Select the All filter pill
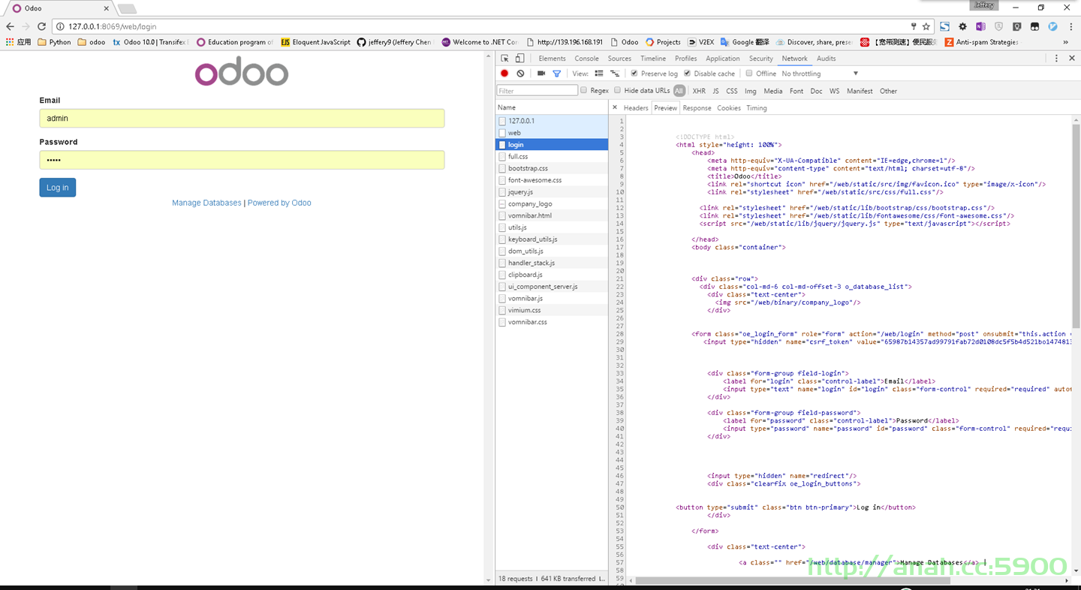1081x590 pixels. pyautogui.click(x=679, y=91)
